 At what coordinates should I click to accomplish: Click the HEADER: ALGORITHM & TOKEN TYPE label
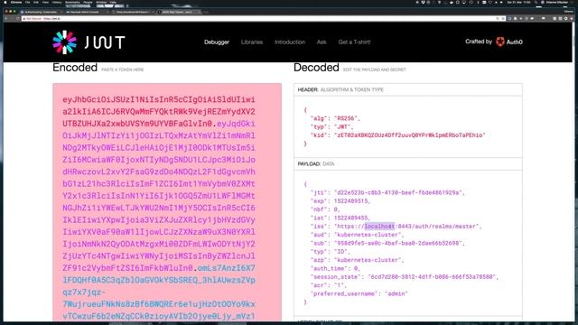[340, 90]
